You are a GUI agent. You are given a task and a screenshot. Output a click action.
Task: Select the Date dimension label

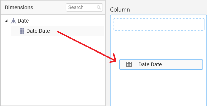click(23, 21)
